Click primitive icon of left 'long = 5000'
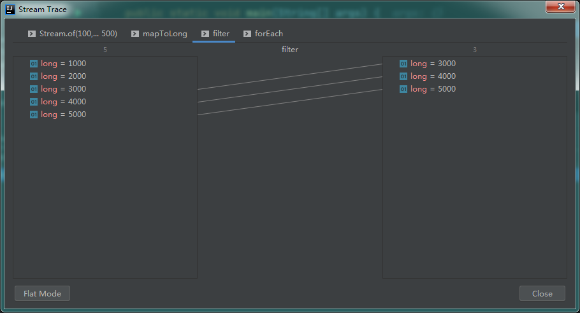The image size is (580, 313). click(x=34, y=115)
